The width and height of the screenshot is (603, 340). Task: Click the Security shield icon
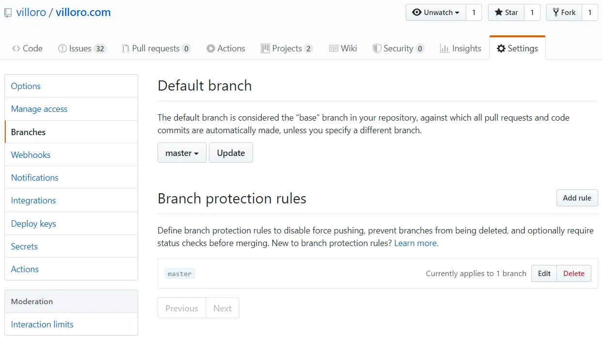pos(377,48)
